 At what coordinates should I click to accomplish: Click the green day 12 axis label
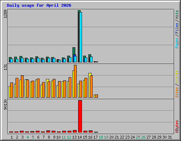69,137
